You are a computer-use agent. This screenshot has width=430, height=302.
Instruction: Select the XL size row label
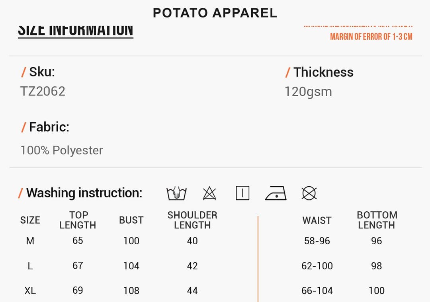click(30, 290)
